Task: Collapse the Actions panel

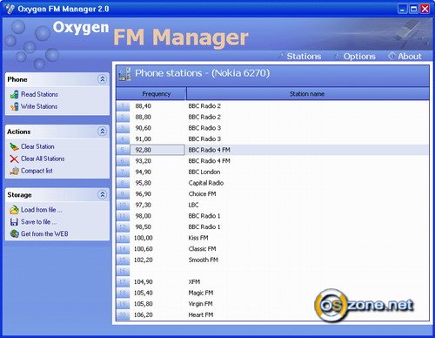Action: 102,132
